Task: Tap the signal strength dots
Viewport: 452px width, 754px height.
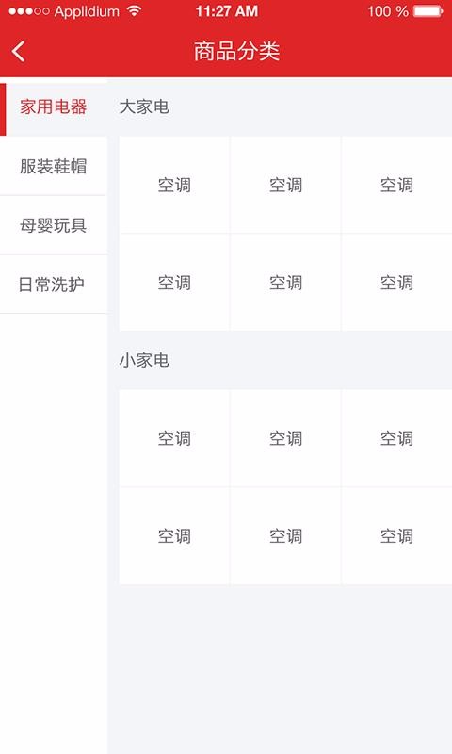Action: click(29, 11)
